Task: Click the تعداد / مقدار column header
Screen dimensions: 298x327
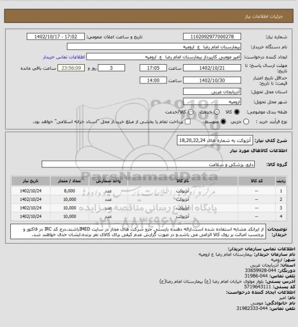Action: click(x=69, y=181)
